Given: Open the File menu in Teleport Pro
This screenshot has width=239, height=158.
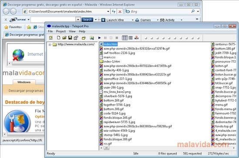Looking at the screenshot, I should (x=50, y=31).
